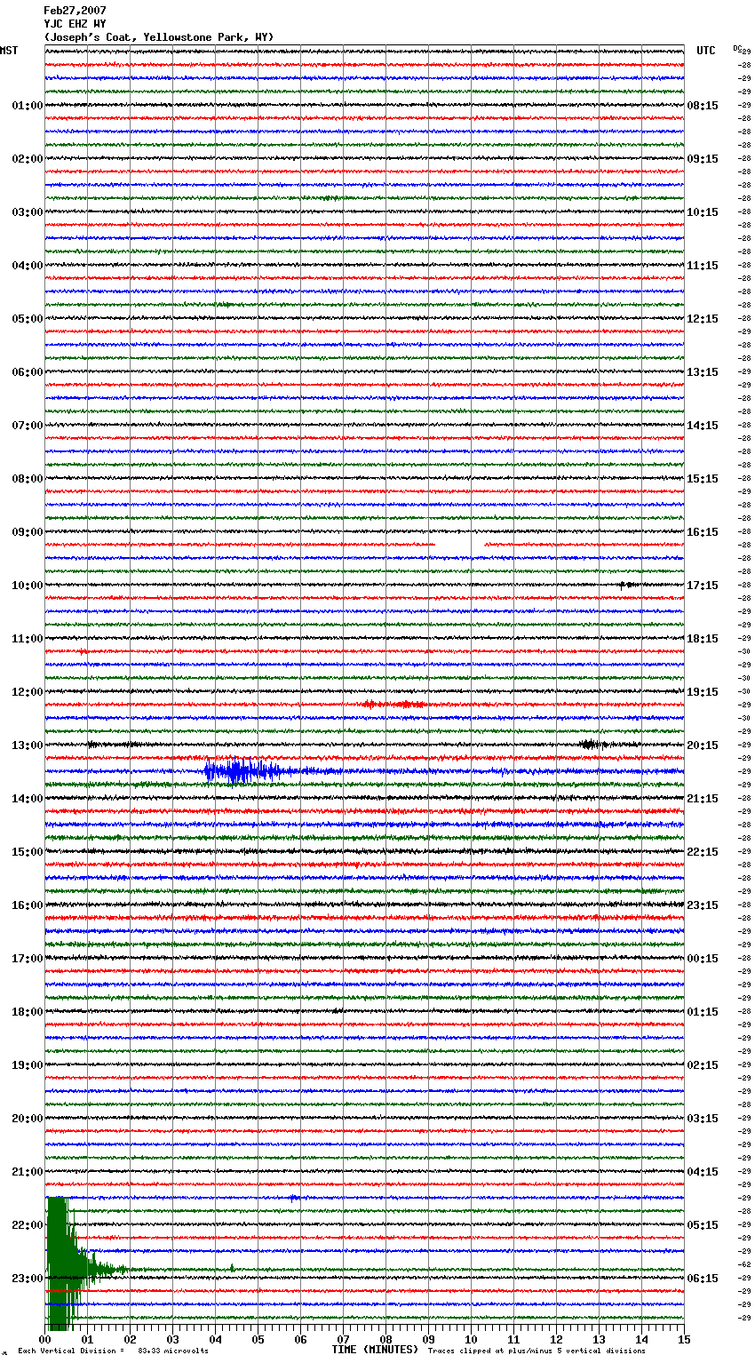Click the data gap in red trace after 09:00
Screen dimensions: 755x1363
tap(459, 544)
